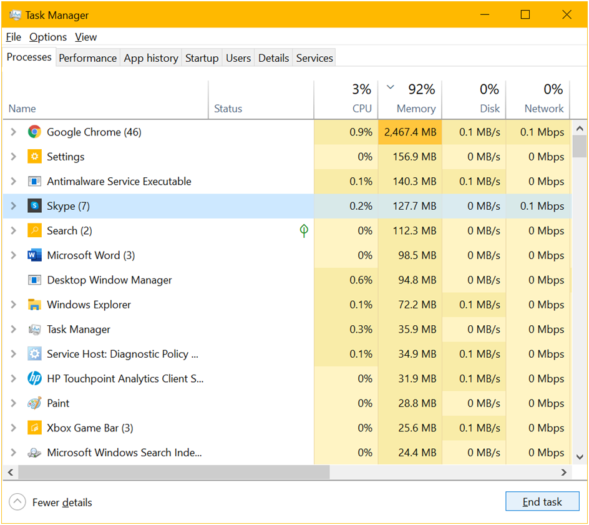
Task: Click the vertical scrollbar up arrow
Action: [x=580, y=129]
